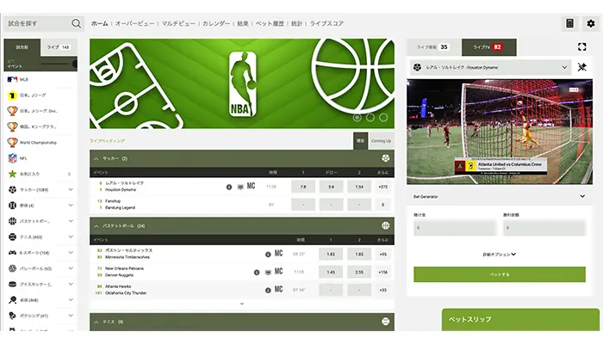
Task: Select draw odds 3.6 for soccer match
Action: coord(331,187)
